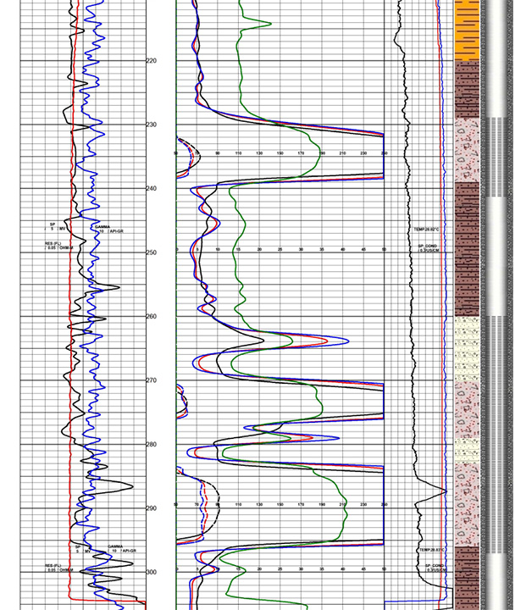Viewport: 532px width, 610px height.
Task: Click the TEMP 28.82°C annotation
Action: coord(424,230)
